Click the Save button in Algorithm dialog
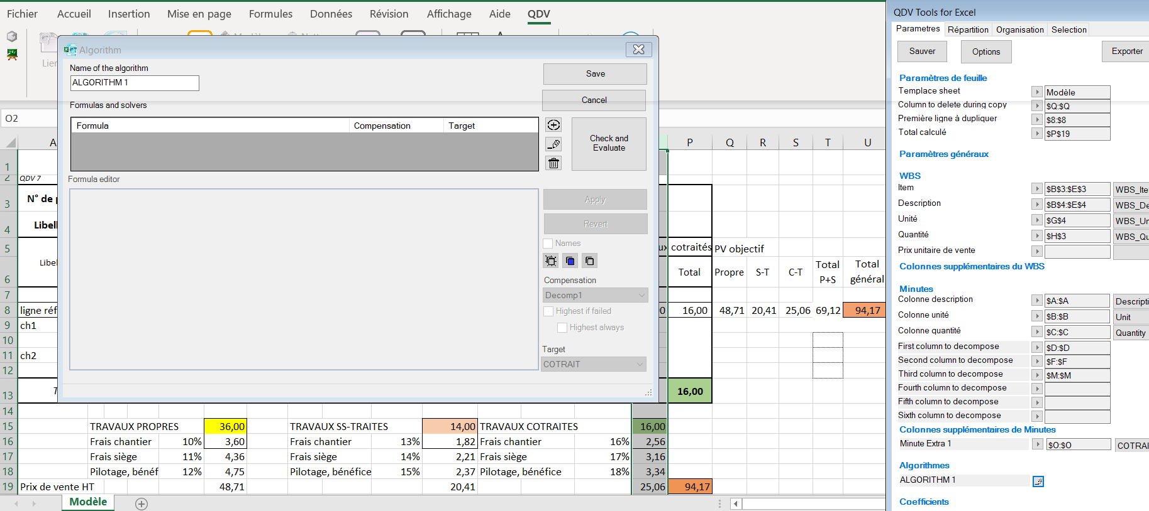Screen dimensions: 1149x511 pyautogui.click(x=595, y=74)
